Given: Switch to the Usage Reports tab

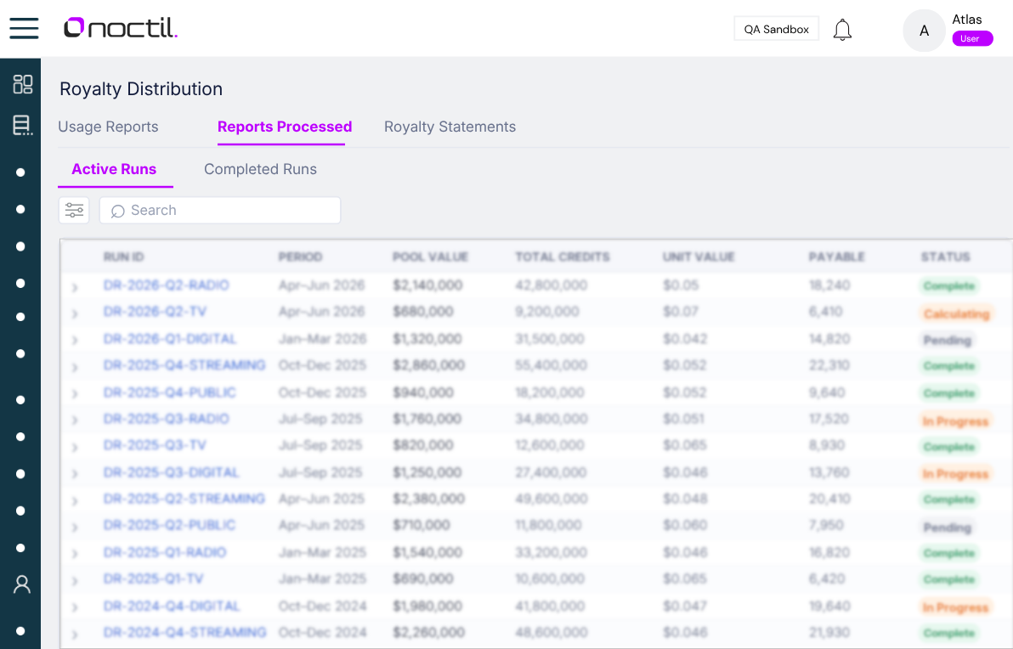Looking at the screenshot, I should (x=108, y=127).
